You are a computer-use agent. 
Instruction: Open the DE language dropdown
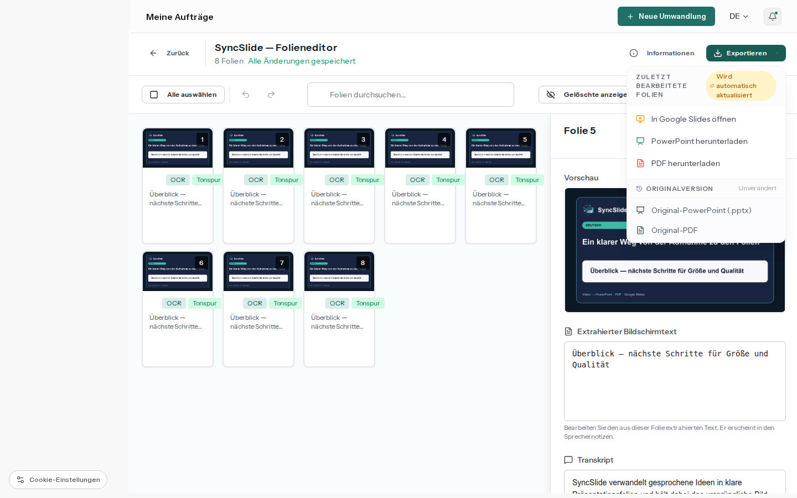point(738,17)
